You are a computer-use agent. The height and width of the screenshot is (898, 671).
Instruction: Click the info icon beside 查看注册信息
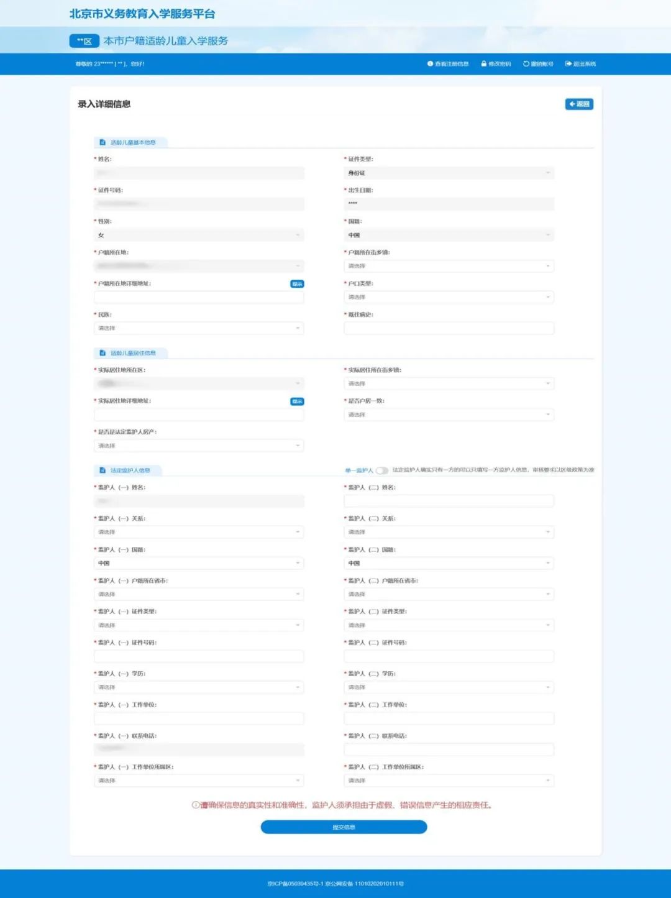pos(430,64)
